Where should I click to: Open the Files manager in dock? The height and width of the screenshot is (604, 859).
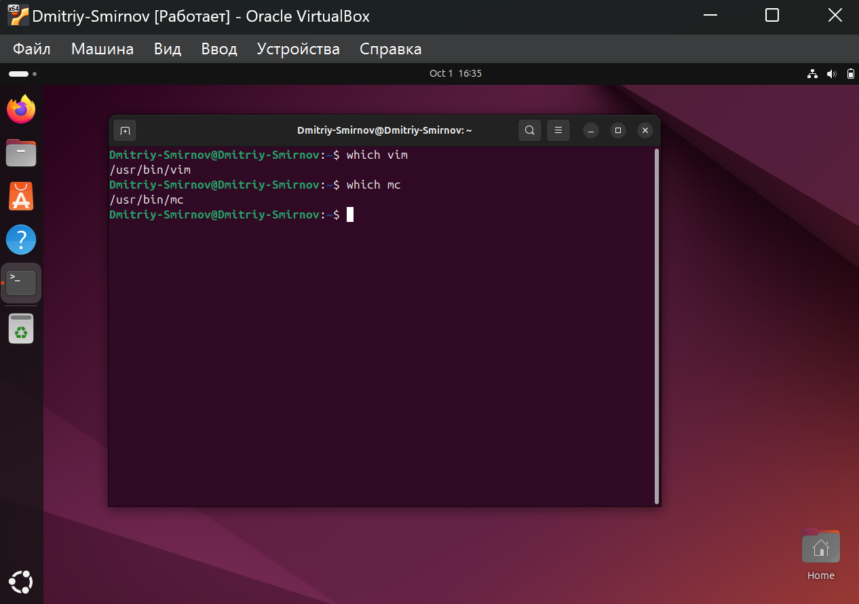click(21, 153)
